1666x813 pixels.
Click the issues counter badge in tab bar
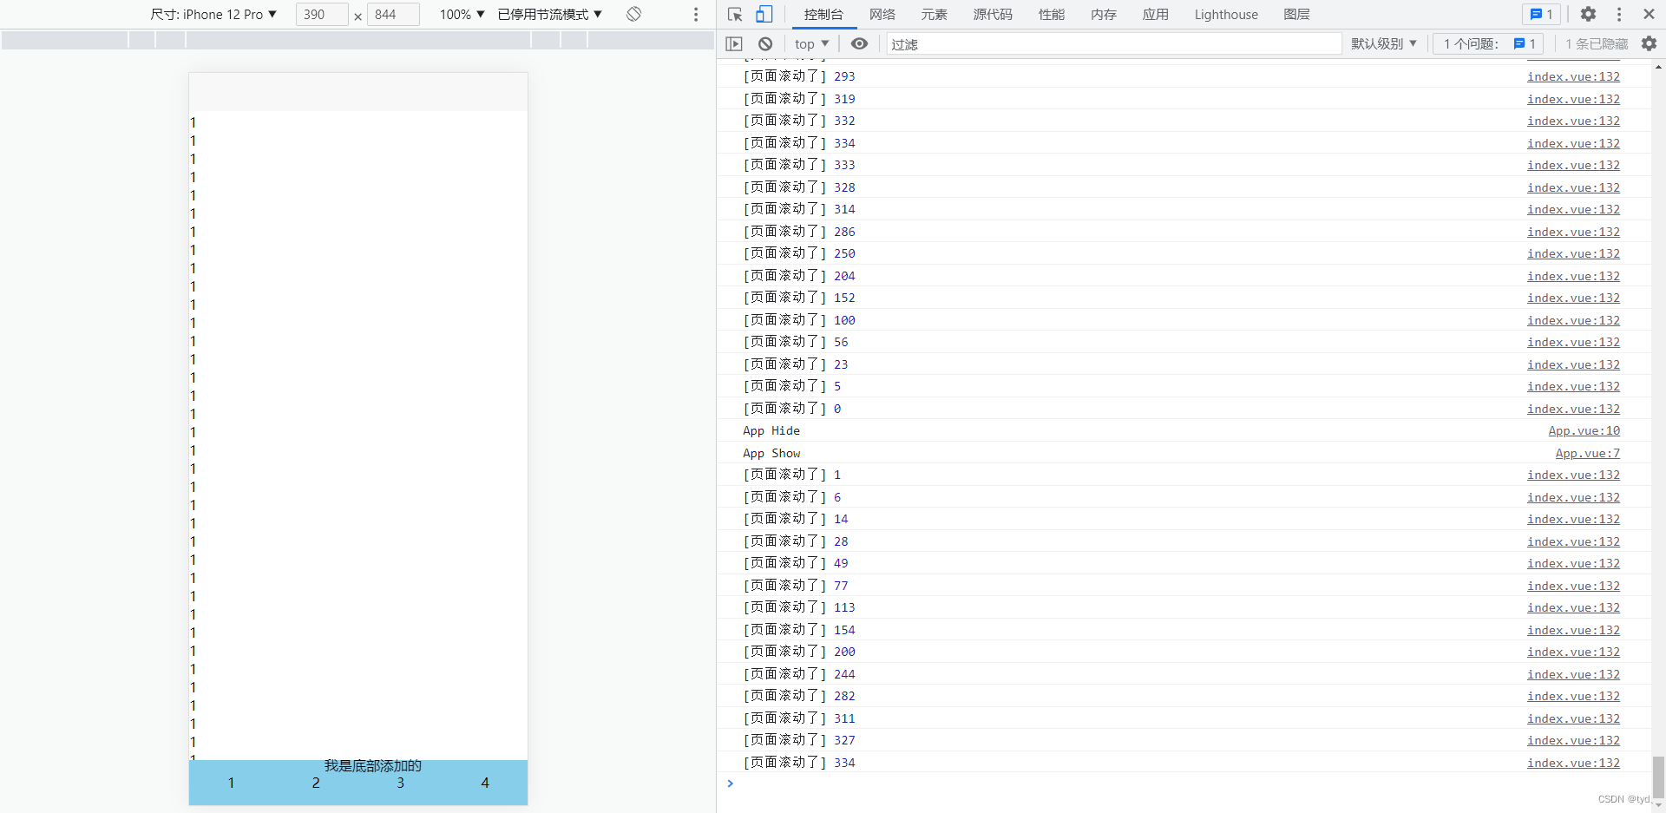point(1542,15)
